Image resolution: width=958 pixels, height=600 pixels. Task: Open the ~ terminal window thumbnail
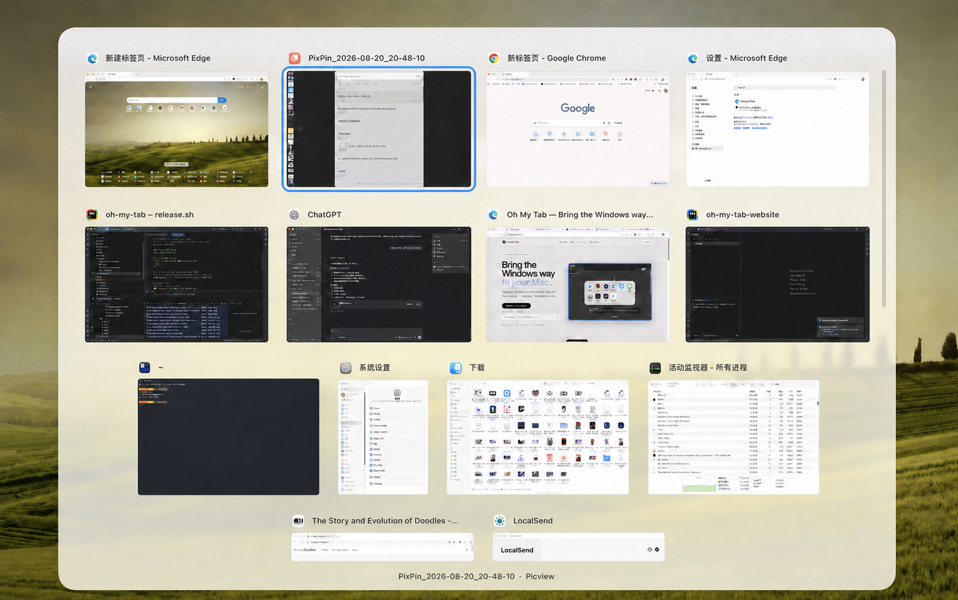(x=229, y=437)
